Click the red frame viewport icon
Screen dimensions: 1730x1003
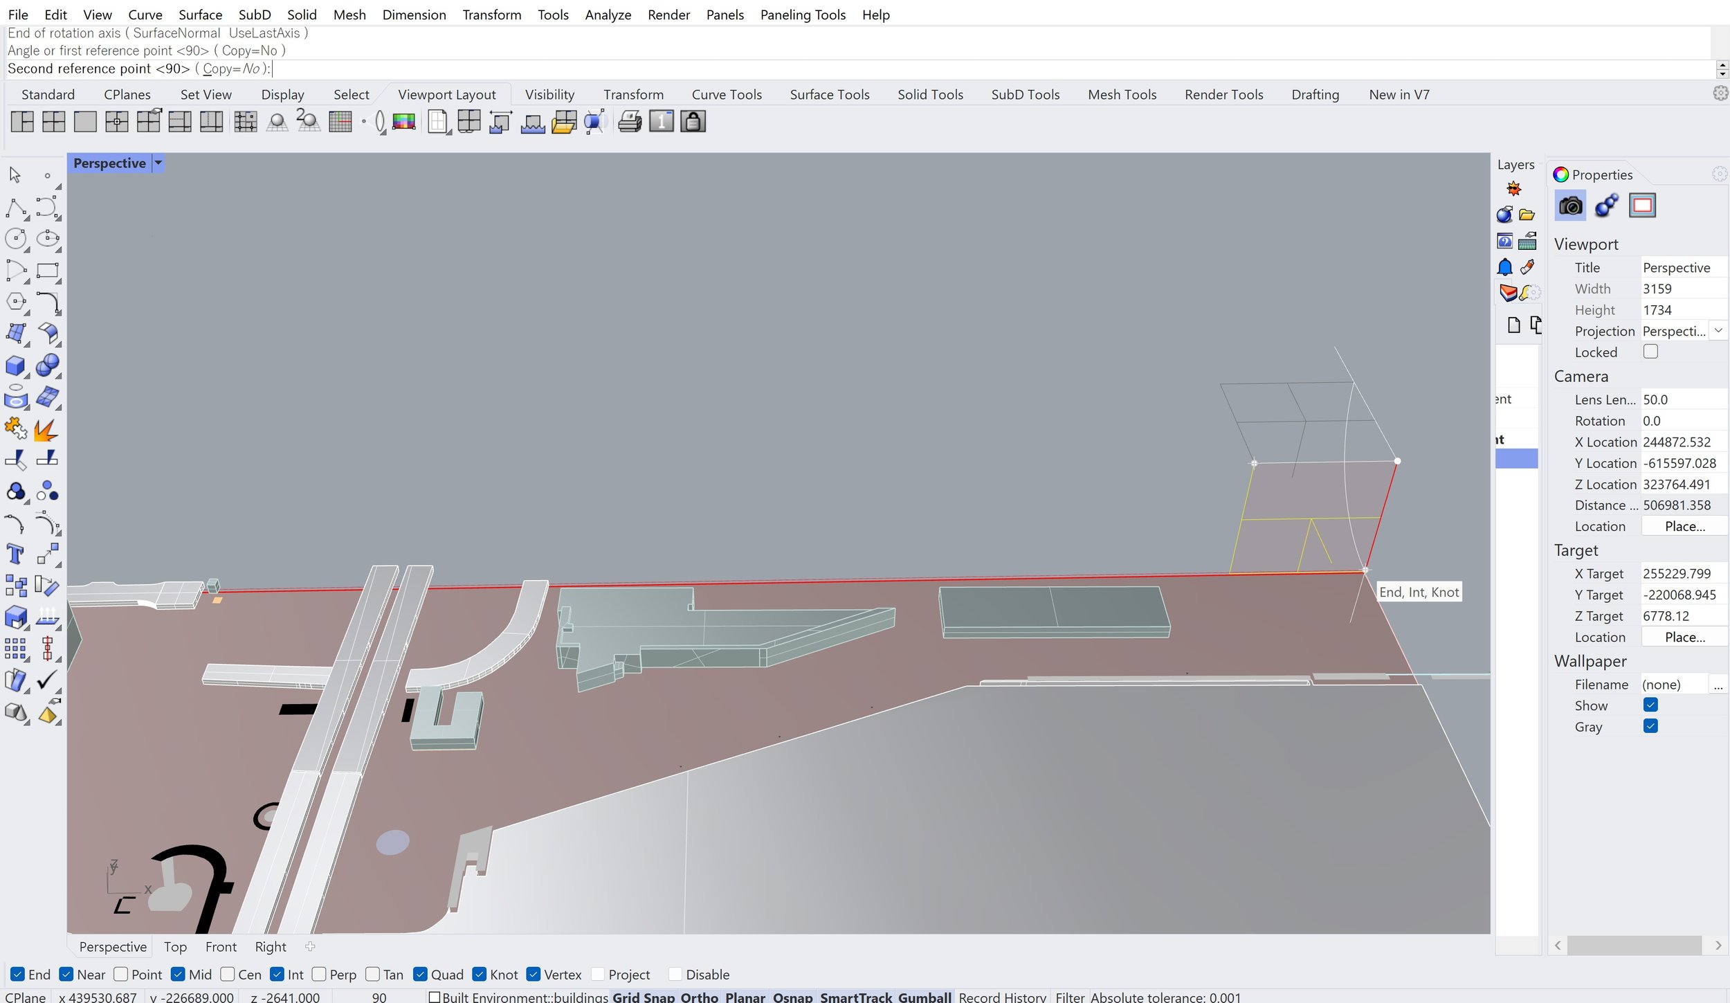click(1642, 206)
